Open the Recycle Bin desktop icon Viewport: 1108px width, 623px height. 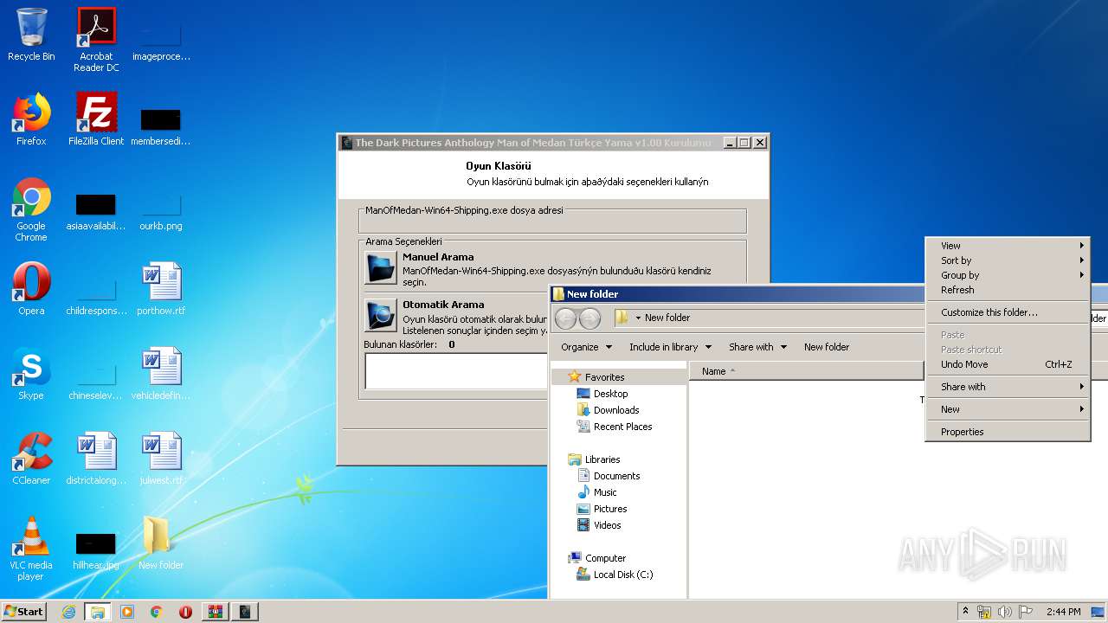coord(31,35)
